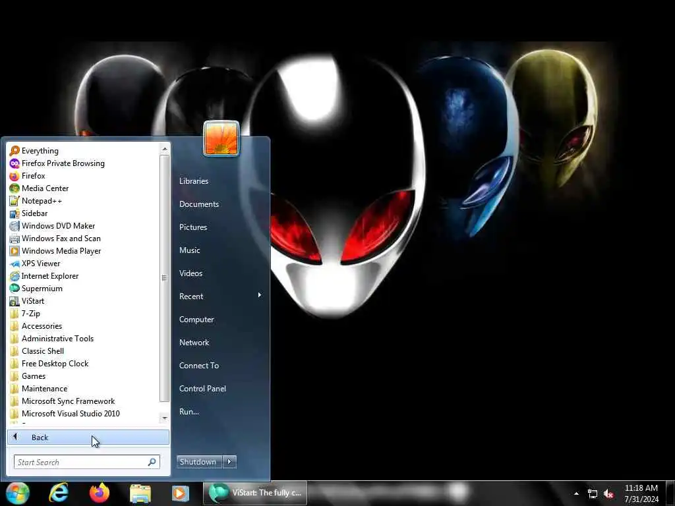
Task: Open Notepad++ icon in the list
Action: pyautogui.click(x=15, y=200)
